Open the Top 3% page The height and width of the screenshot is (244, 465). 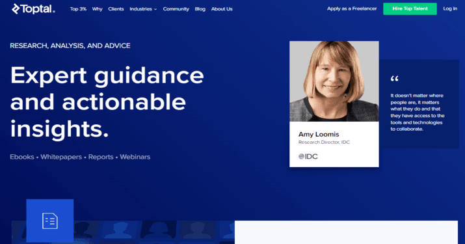[x=78, y=9]
